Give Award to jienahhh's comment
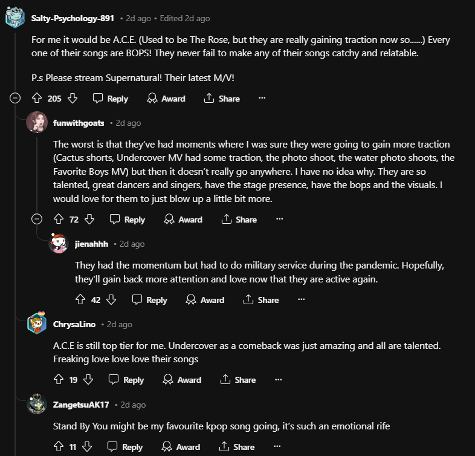Image resolution: width=475 pixels, height=456 pixels. 205,299
